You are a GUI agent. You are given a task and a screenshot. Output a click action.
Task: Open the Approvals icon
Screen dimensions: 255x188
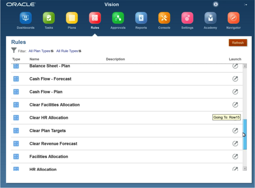tap(118, 18)
